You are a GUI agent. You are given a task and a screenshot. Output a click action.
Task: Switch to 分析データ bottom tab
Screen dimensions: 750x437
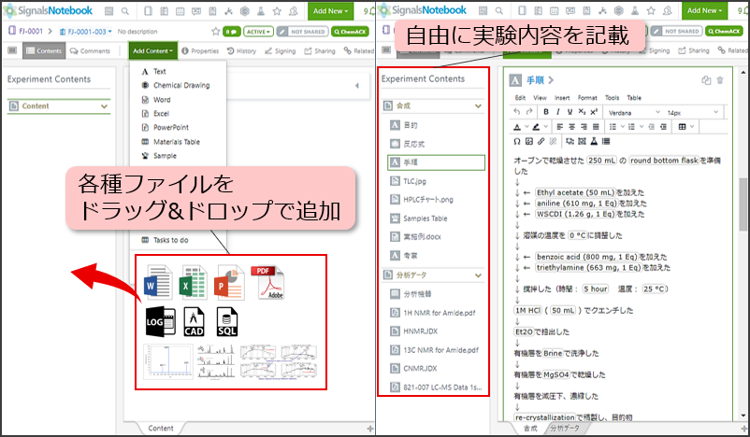point(565,428)
